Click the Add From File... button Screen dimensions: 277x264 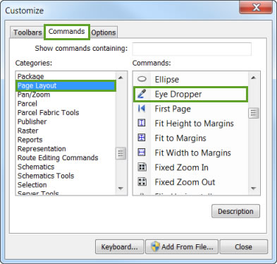[182, 246]
